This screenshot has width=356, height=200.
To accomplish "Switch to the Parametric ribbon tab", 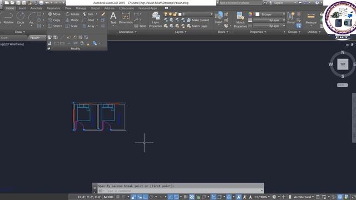I will [x=53, y=8].
